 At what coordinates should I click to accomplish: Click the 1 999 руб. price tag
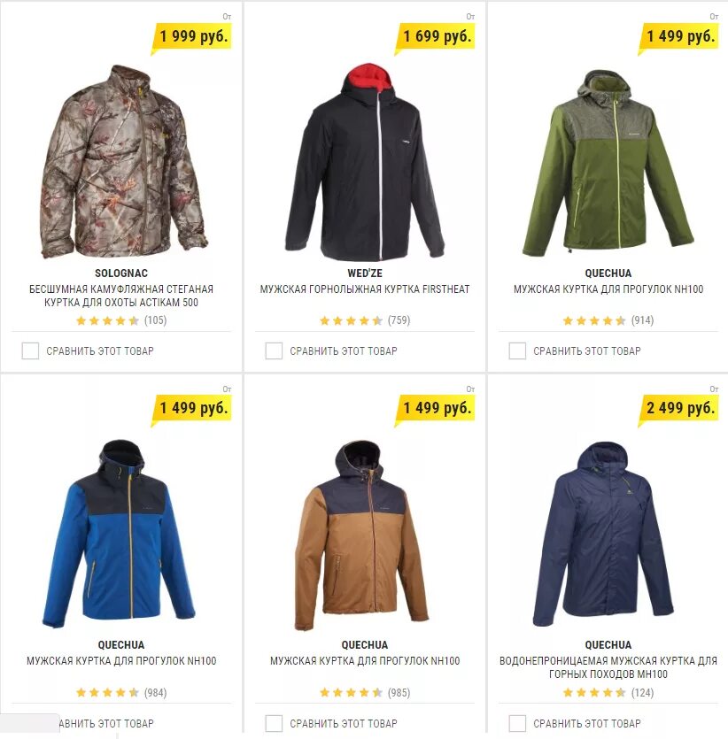(x=192, y=37)
